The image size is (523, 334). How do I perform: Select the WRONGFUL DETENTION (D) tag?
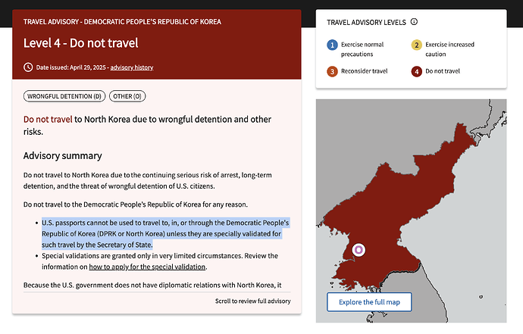coord(64,96)
